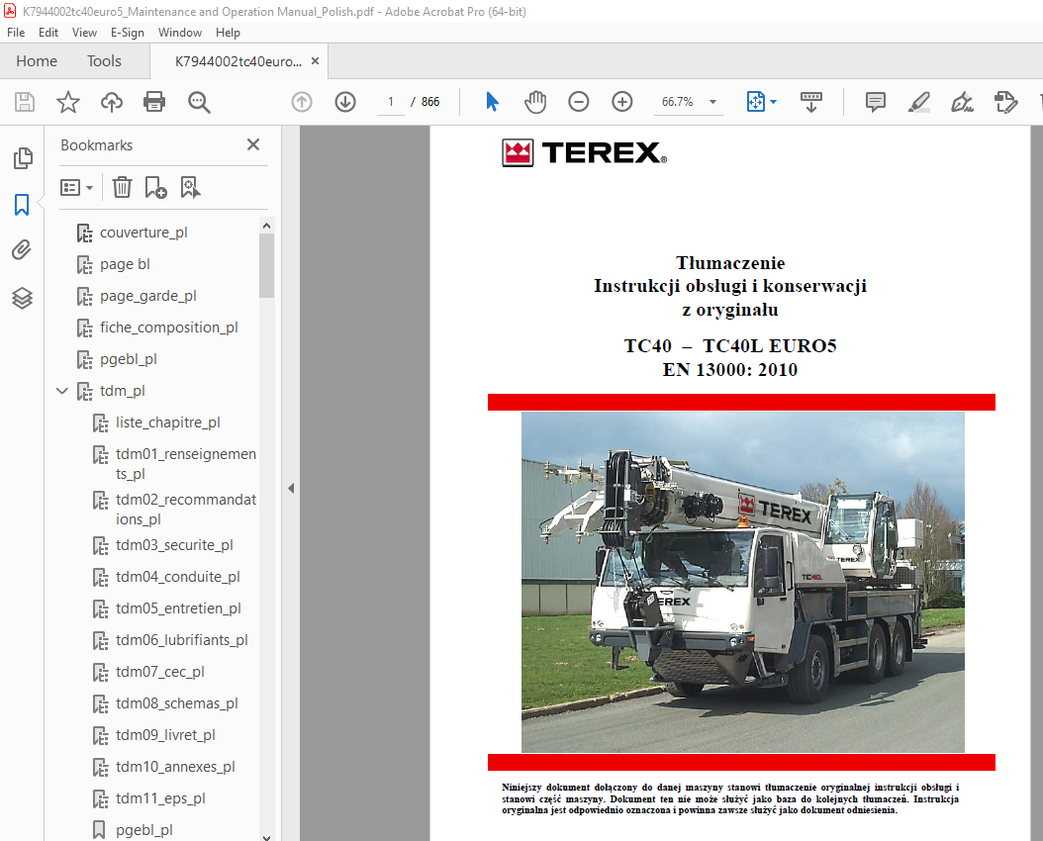The image size is (1043, 841).
Task: Open the Window menu
Action: (180, 33)
